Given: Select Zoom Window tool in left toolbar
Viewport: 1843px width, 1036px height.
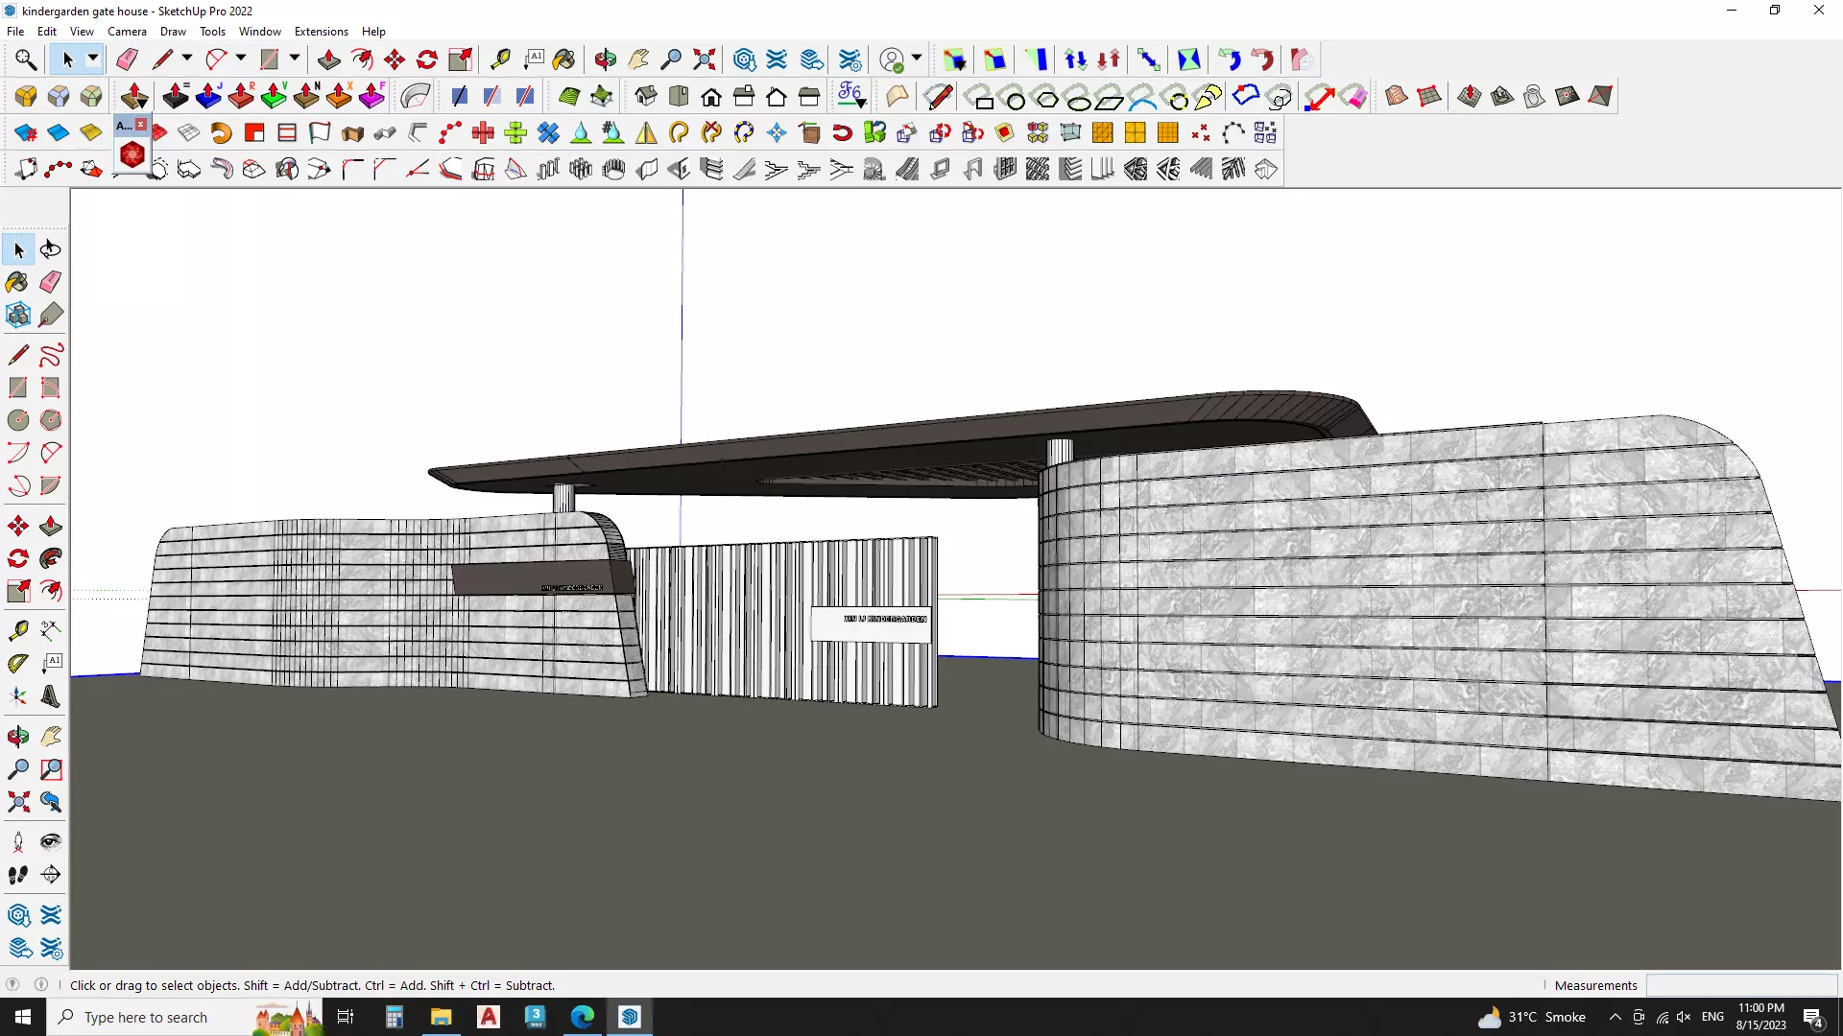Looking at the screenshot, I should coord(51,769).
